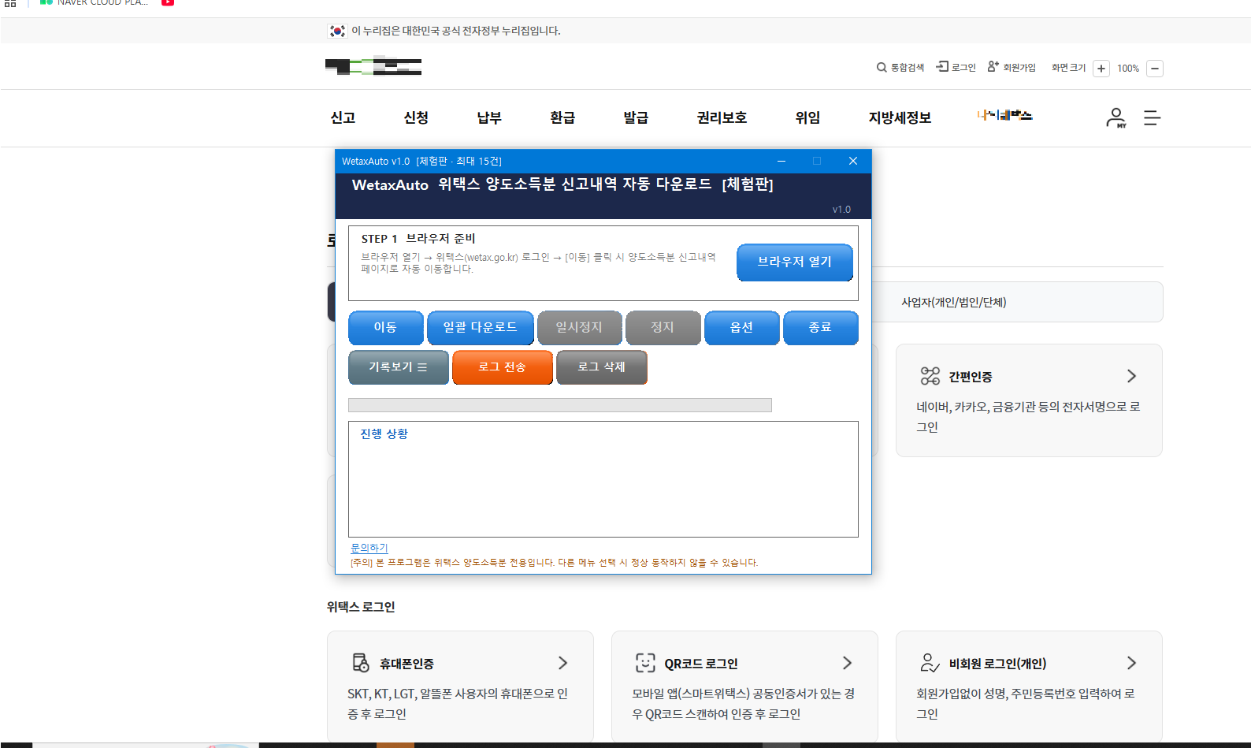Click STEP 1 브라우저 준비 label

(x=418, y=239)
